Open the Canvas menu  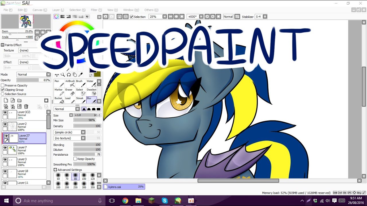coord(40,10)
